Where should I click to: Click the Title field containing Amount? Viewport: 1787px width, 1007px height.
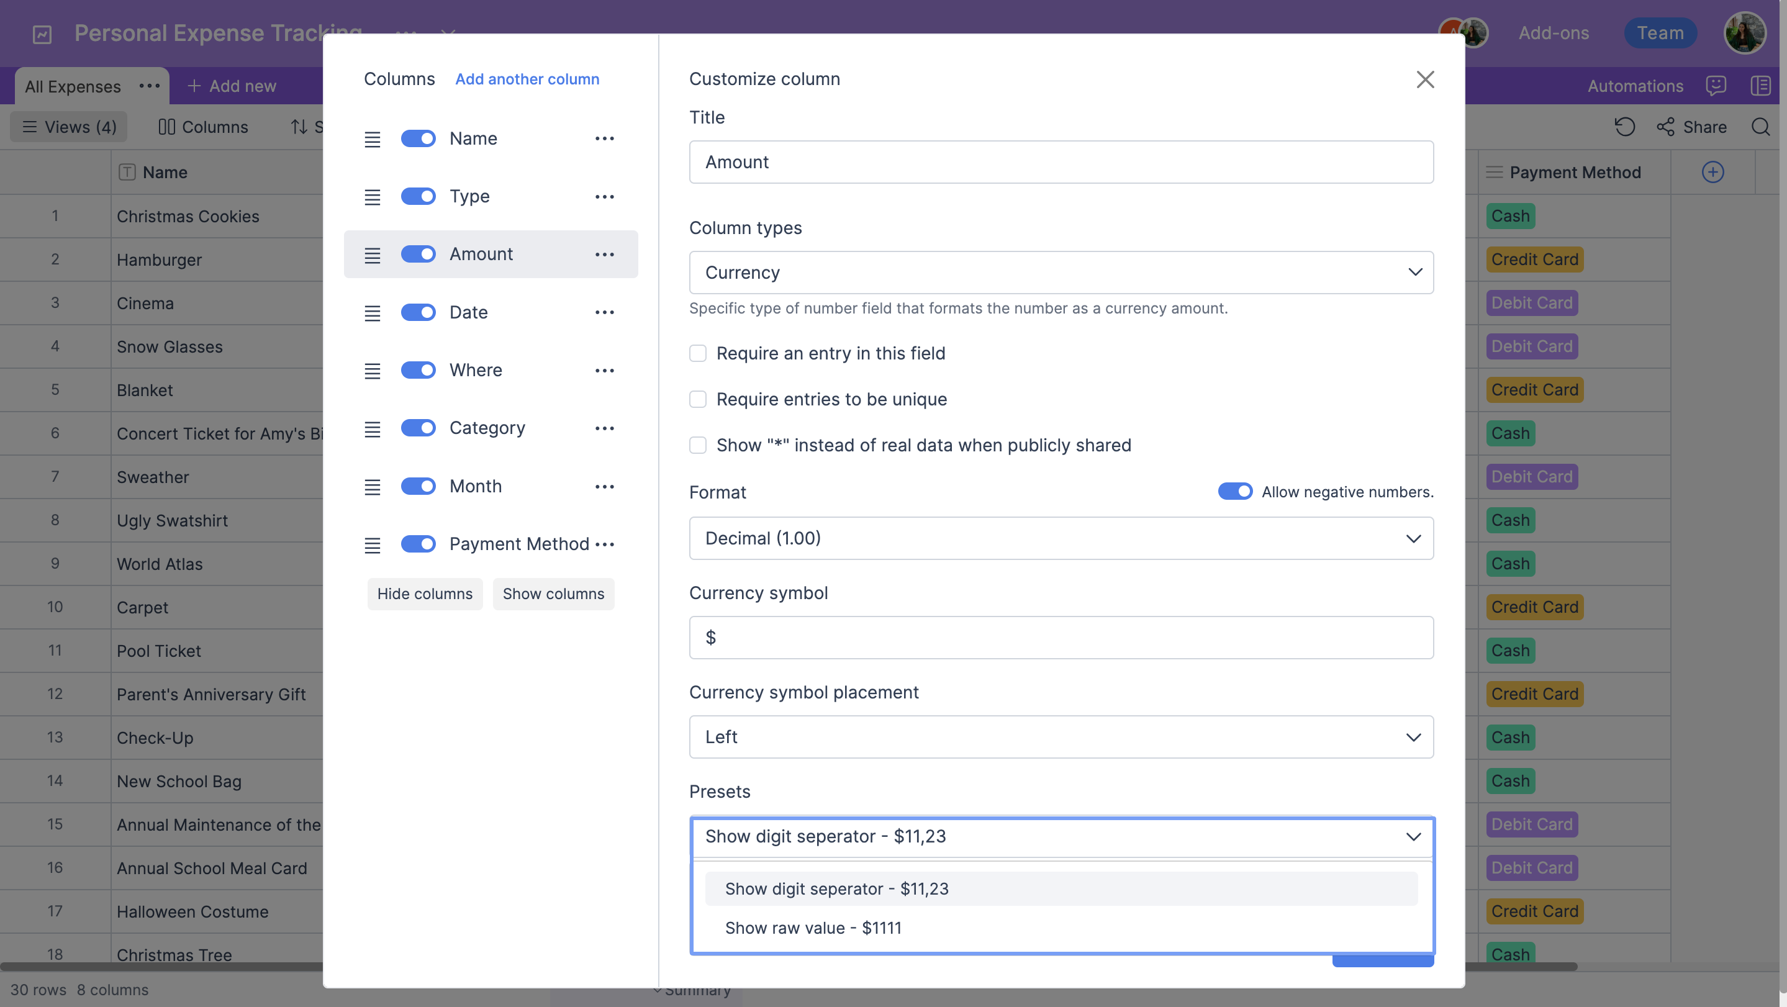[1061, 161]
